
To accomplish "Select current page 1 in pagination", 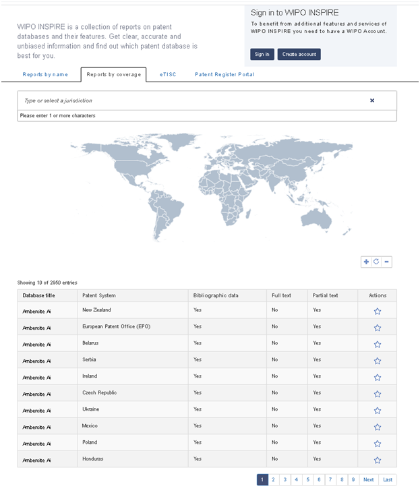I will point(262,479).
